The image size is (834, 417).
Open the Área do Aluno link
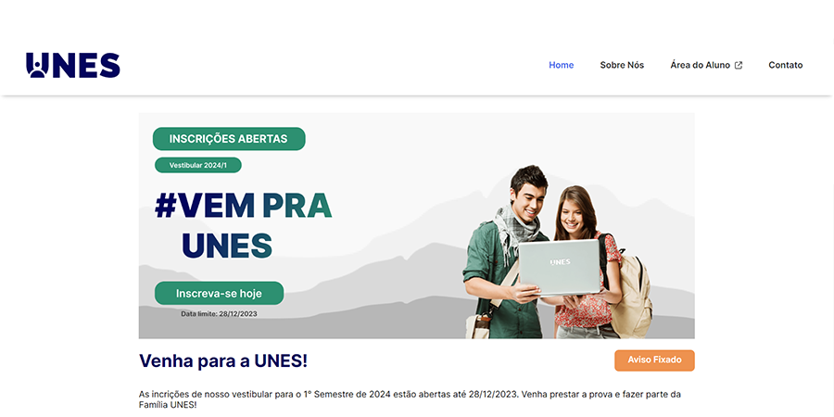(x=700, y=65)
